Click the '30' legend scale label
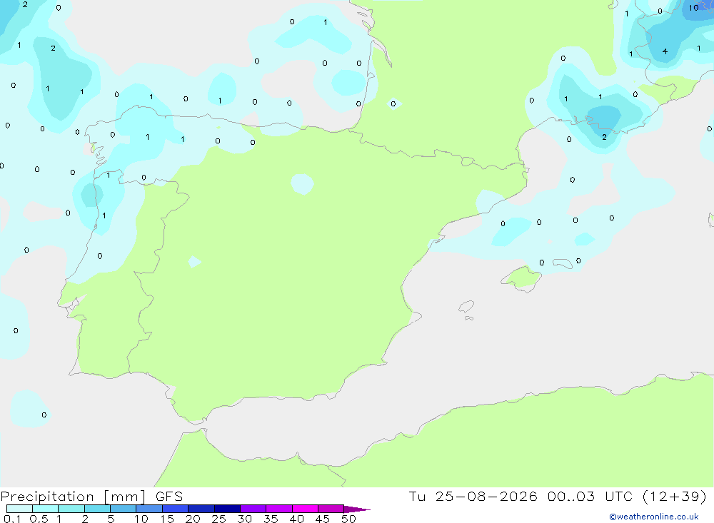This screenshot has width=714, height=523. (x=244, y=519)
